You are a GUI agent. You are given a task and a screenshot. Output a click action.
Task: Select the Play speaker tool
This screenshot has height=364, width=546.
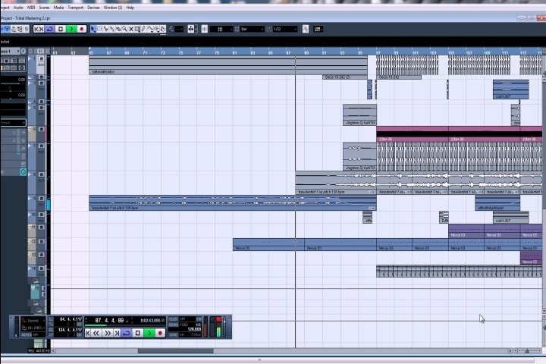point(157,30)
